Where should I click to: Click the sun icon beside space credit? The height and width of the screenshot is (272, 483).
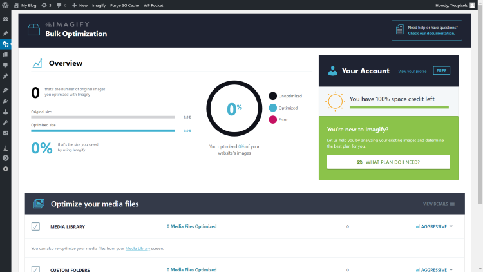click(335, 101)
